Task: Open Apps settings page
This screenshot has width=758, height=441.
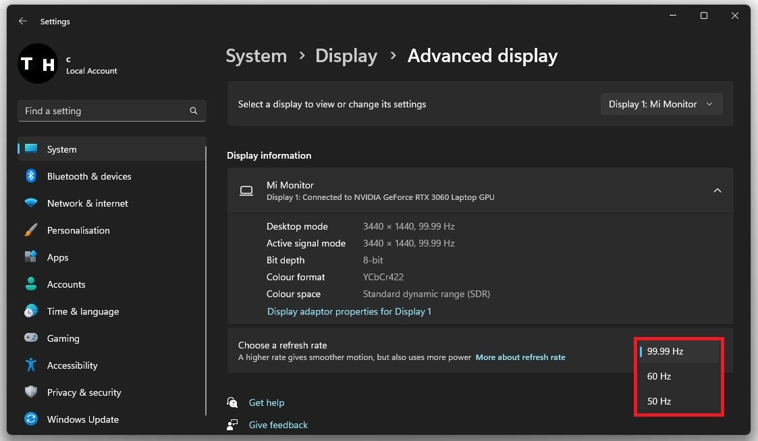Action: pos(57,258)
